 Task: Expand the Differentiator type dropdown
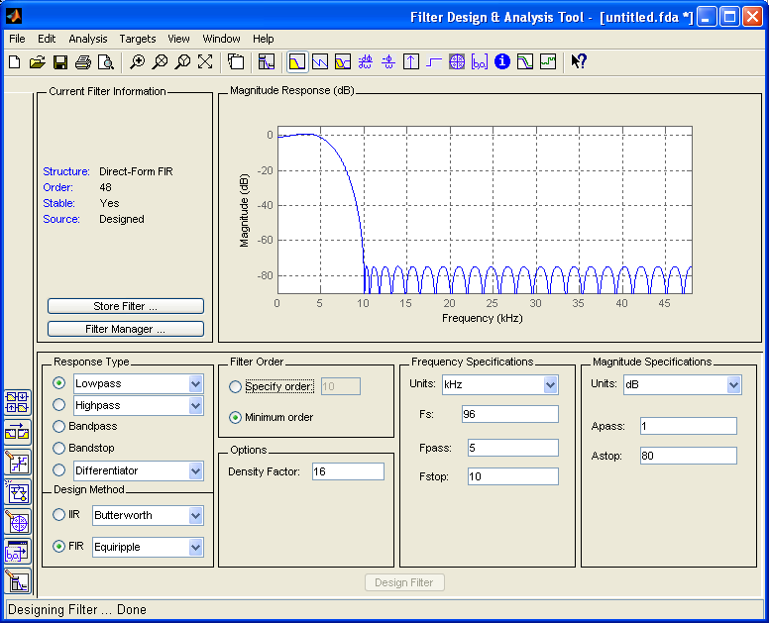pos(195,470)
